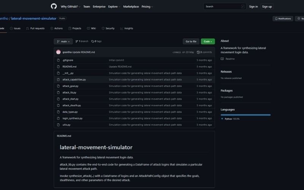This screenshot has height=190, width=304.
Task: Open the __init__.py file
Action: pos(68,73)
